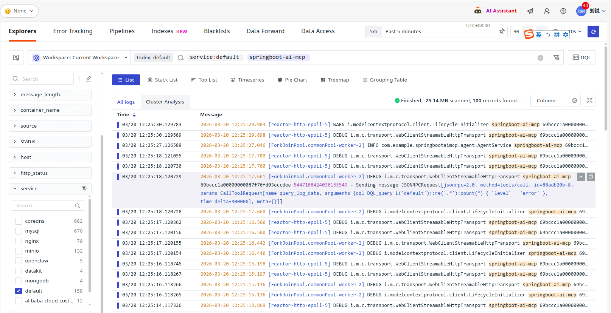Viewport: 611px width, 313px height.
Task: Open the None dropdown at top left
Action: coord(20,11)
